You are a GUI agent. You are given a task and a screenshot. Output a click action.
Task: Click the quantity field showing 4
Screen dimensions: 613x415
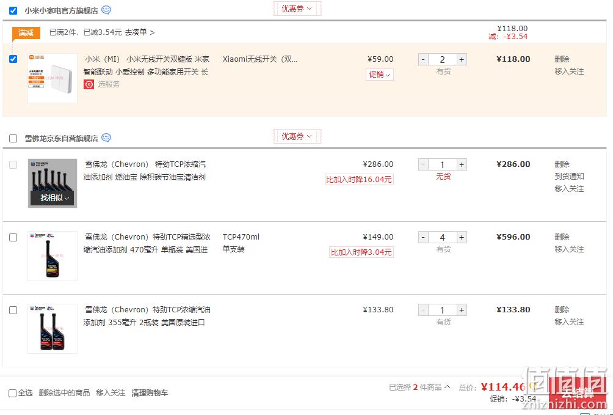pyautogui.click(x=443, y=237)
